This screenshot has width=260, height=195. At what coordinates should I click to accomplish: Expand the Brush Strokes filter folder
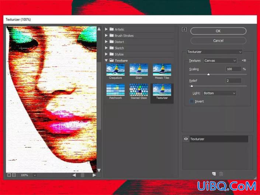(x=106, y=35)
